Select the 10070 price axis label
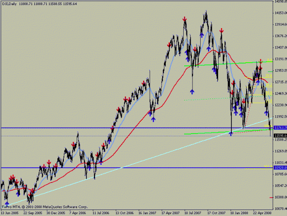The image size is (287, 216). pos(281,209)
